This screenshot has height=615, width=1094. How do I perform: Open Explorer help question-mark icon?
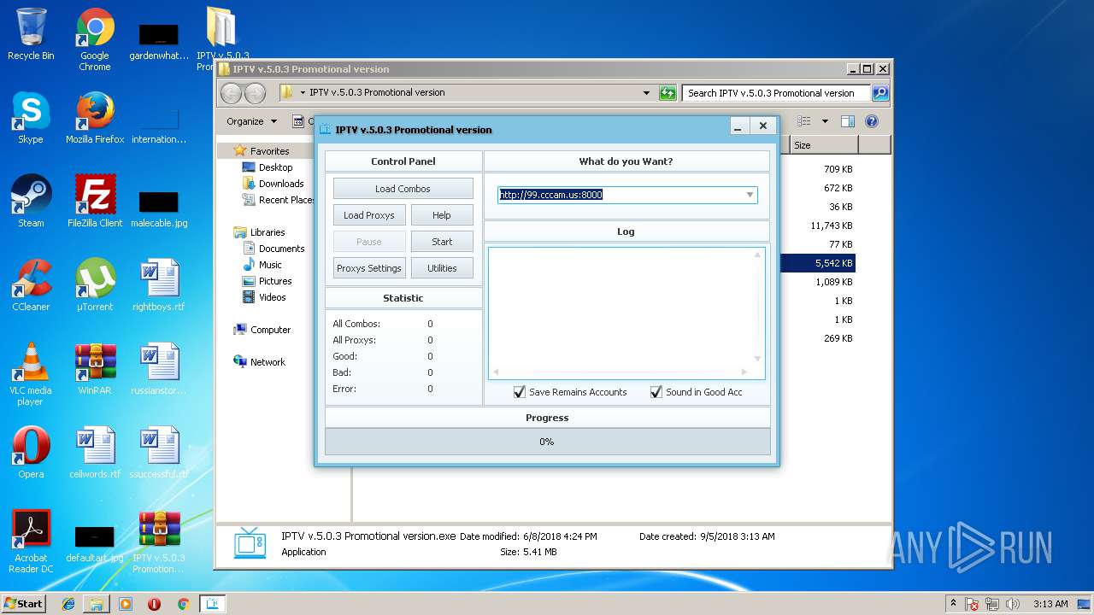(872, 121)
